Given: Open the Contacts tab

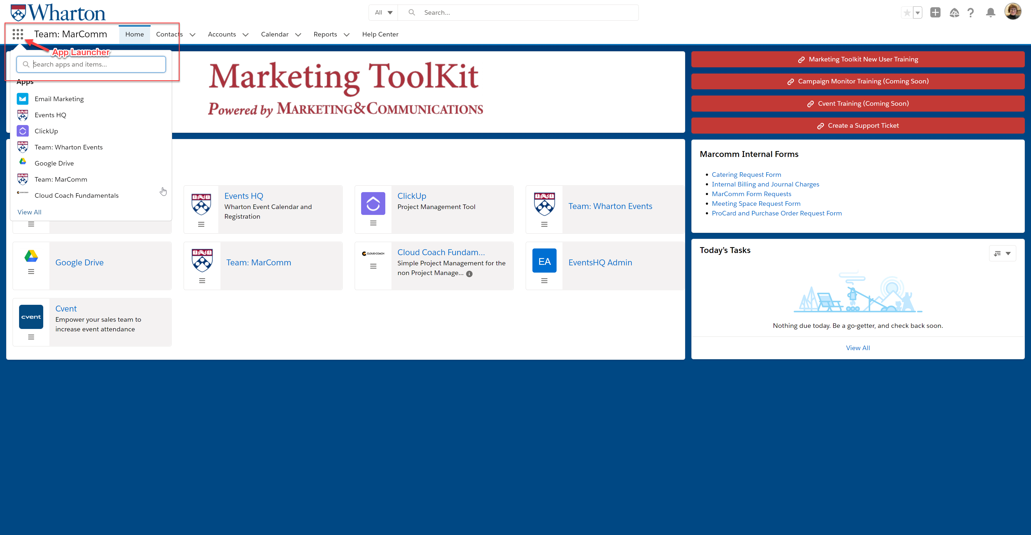Looking at the screenshot, I should point(169,34).
